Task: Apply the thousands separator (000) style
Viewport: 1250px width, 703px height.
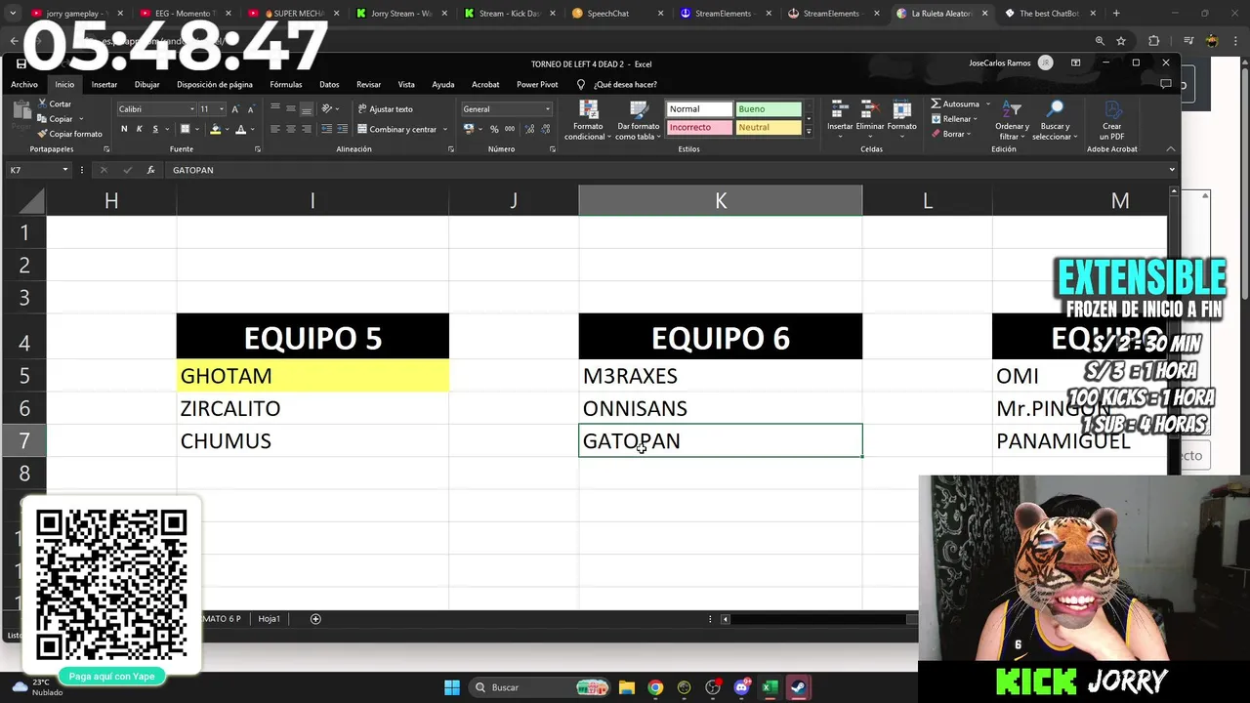Action: click(x=510, y=129)
